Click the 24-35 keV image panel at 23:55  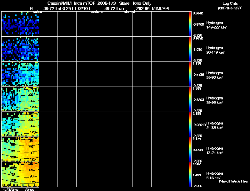tap(30, 124)
